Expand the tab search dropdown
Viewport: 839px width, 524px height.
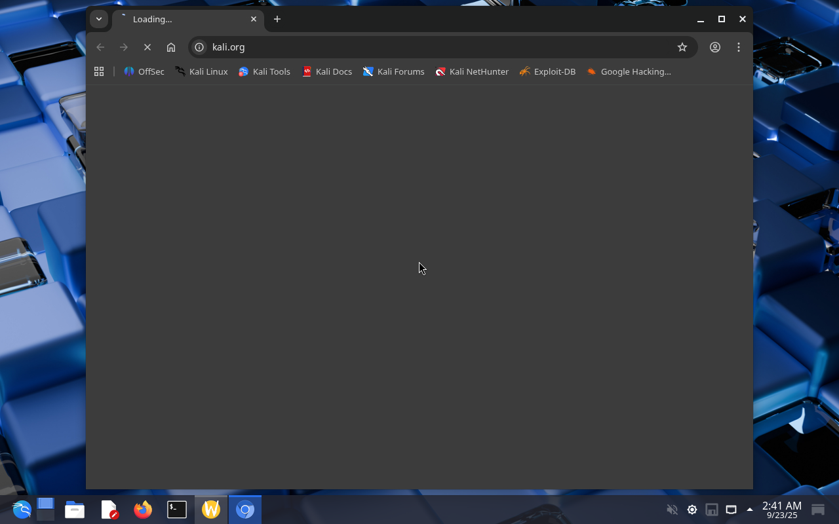pyautogui.click(x=99, y=19)
